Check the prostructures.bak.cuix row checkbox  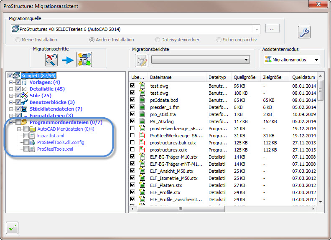click(132, 142)
